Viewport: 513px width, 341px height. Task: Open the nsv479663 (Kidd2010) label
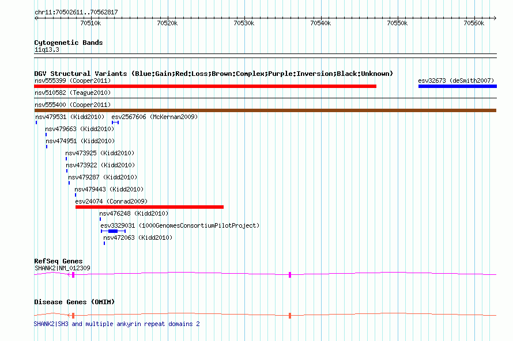coord(80,129)
